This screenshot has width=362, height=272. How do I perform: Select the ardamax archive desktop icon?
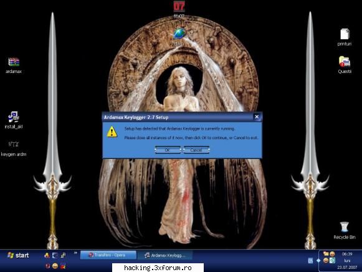coord(14,65)
